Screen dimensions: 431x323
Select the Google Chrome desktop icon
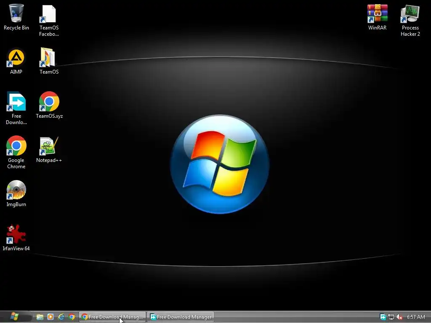16,152
